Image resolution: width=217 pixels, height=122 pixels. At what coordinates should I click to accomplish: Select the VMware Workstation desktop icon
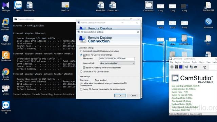click(x=6, y=24)
